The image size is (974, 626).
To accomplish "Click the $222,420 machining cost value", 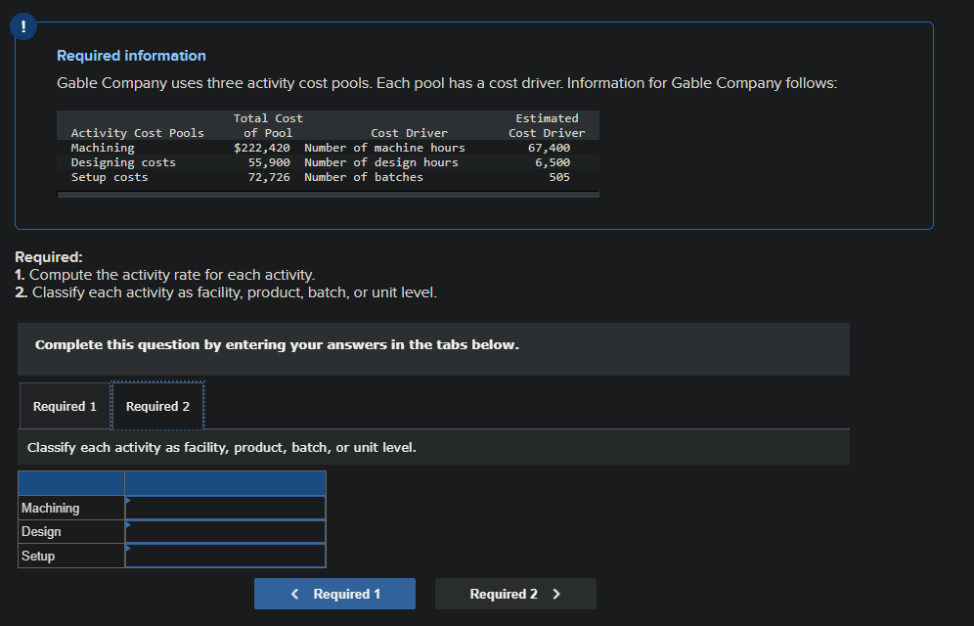I will pyautogui.click(x=262, y=148).
